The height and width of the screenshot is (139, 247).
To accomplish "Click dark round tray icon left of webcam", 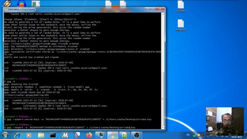I will [x=203, y=135].
